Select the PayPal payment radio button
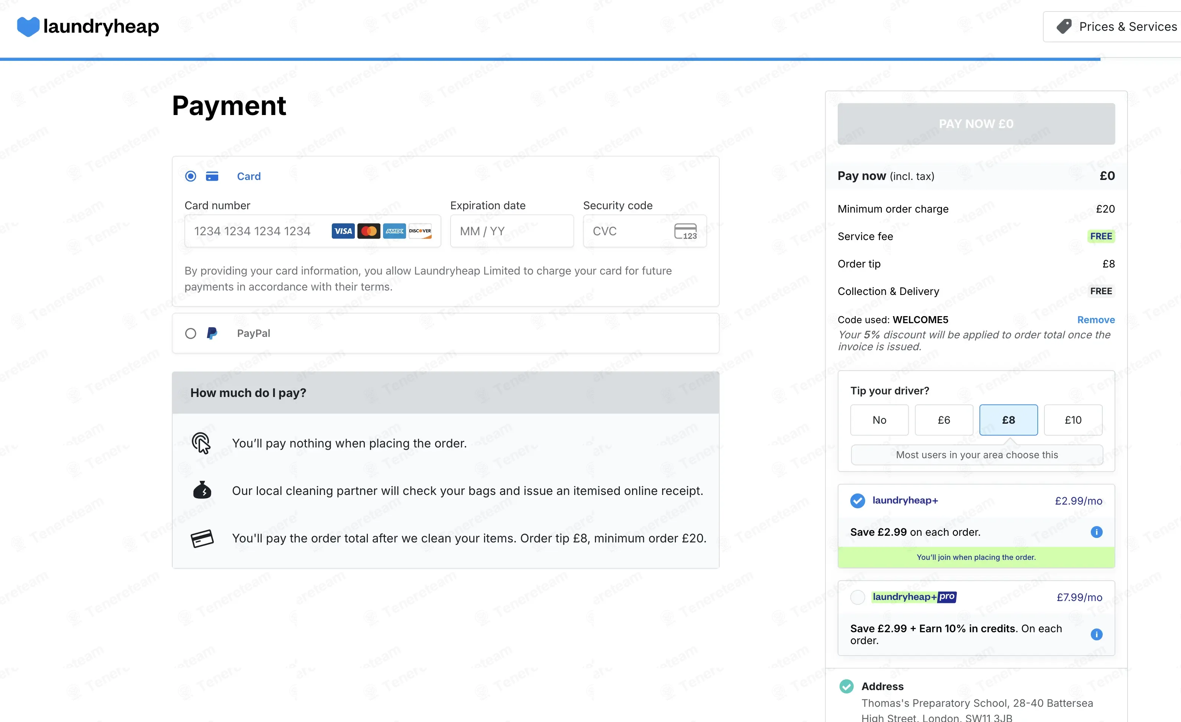Screen dimensions: 1181x722 tap(190, 334)
